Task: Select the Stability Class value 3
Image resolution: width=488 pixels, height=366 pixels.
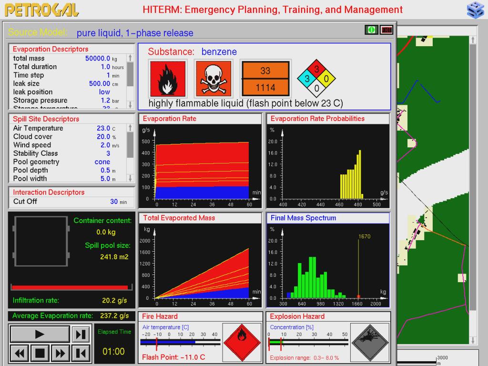Action: tap(108, 153)
